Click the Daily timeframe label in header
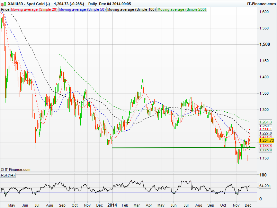 tap(92, 4)
